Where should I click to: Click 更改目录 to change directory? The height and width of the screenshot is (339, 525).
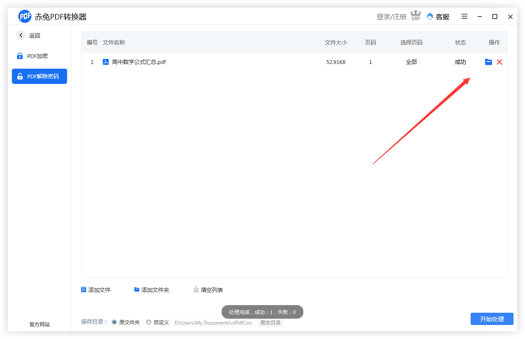tap(271, 322)
